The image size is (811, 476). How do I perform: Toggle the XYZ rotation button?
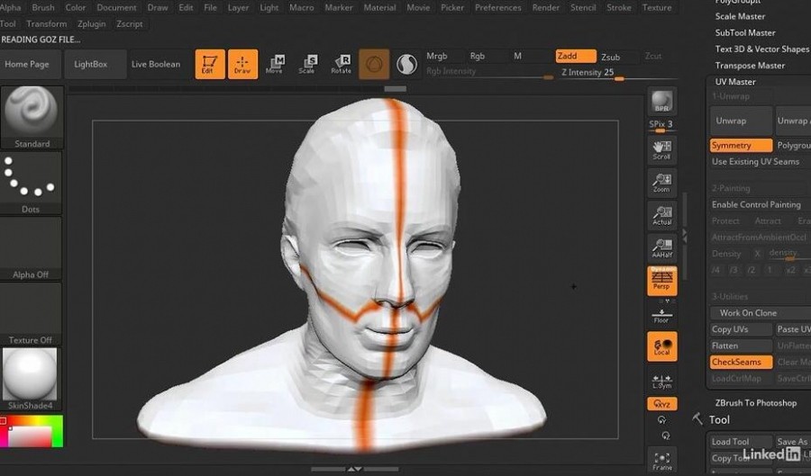click(x=662, y=404)
